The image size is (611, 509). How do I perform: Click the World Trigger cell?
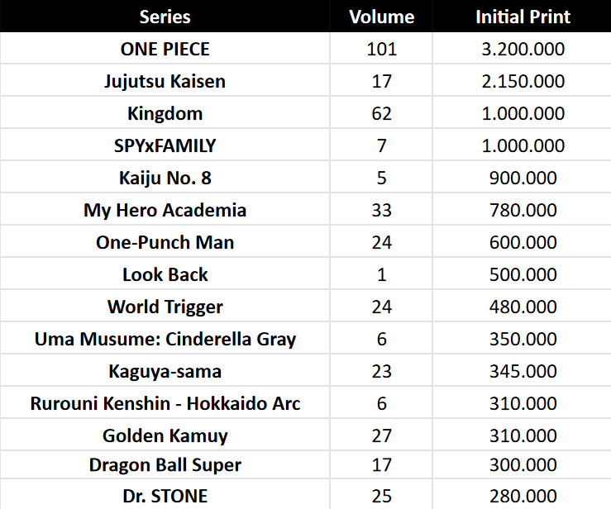pyautogui.click(x=165, y=307)
